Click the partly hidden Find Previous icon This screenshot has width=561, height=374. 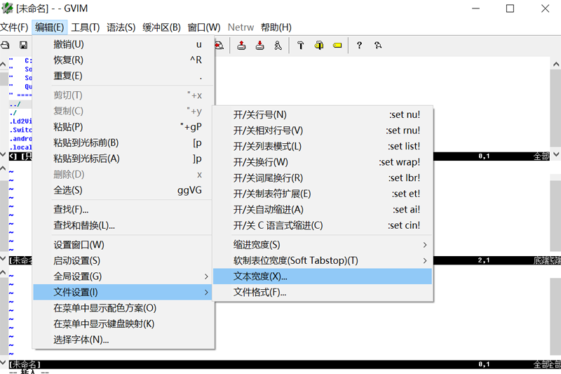[x=219, y=45]
